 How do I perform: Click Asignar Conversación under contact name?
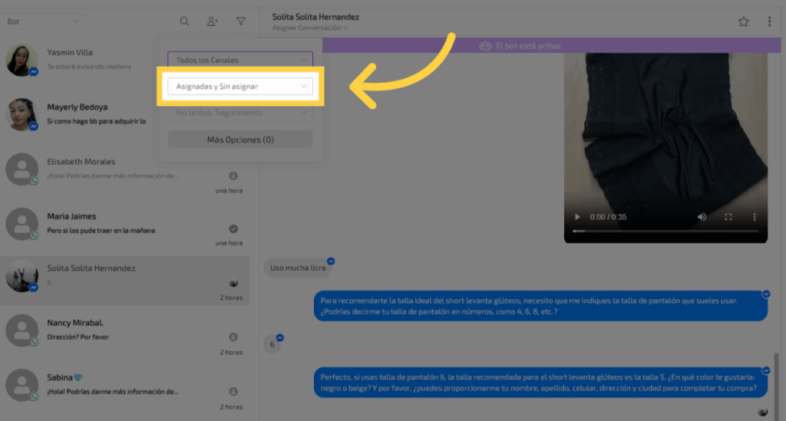[309, 28]
